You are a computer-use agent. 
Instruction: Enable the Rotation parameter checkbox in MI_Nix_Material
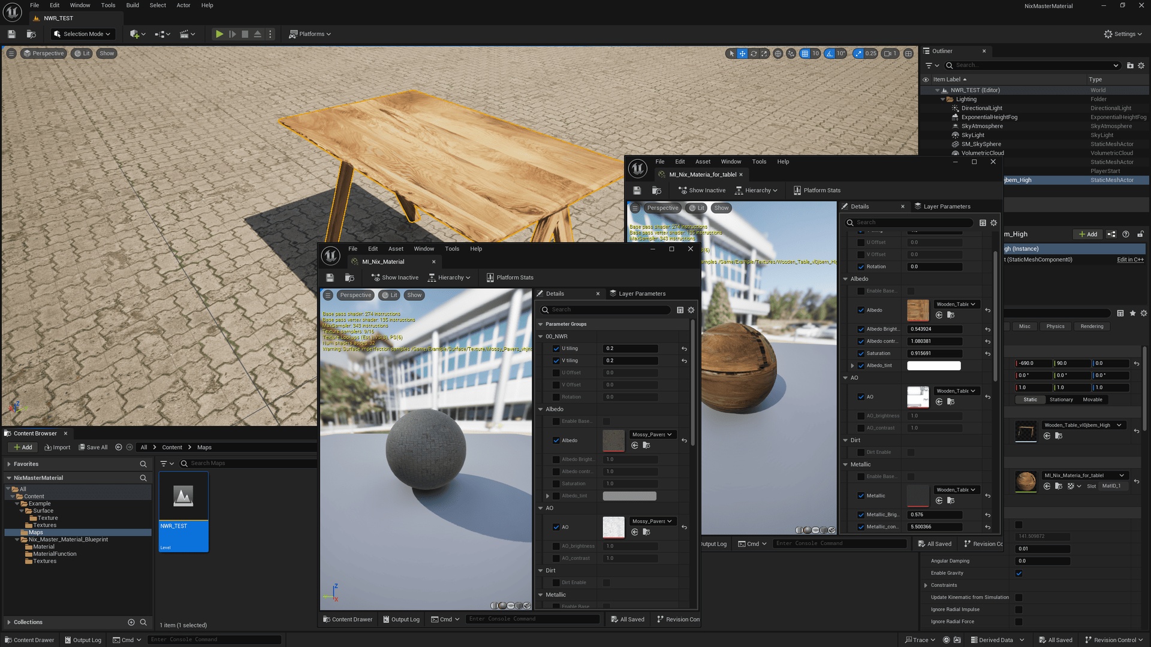coord(556,397)
